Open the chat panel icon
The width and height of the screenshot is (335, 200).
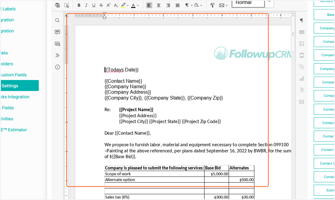(58, 44)
